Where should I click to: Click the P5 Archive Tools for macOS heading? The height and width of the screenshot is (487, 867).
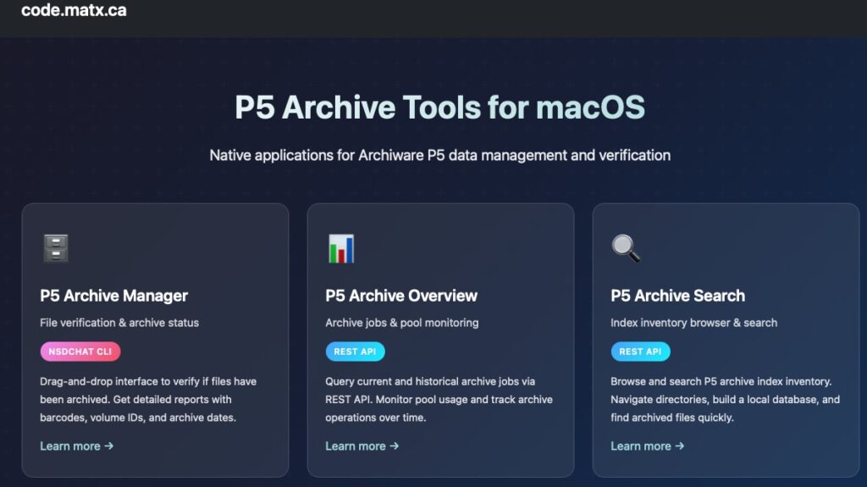click(x=439, y=108)
